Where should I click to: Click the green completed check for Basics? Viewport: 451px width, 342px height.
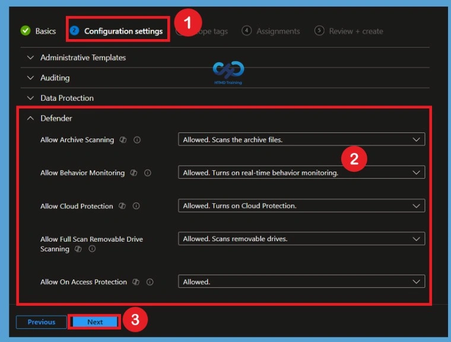[26, 30]
